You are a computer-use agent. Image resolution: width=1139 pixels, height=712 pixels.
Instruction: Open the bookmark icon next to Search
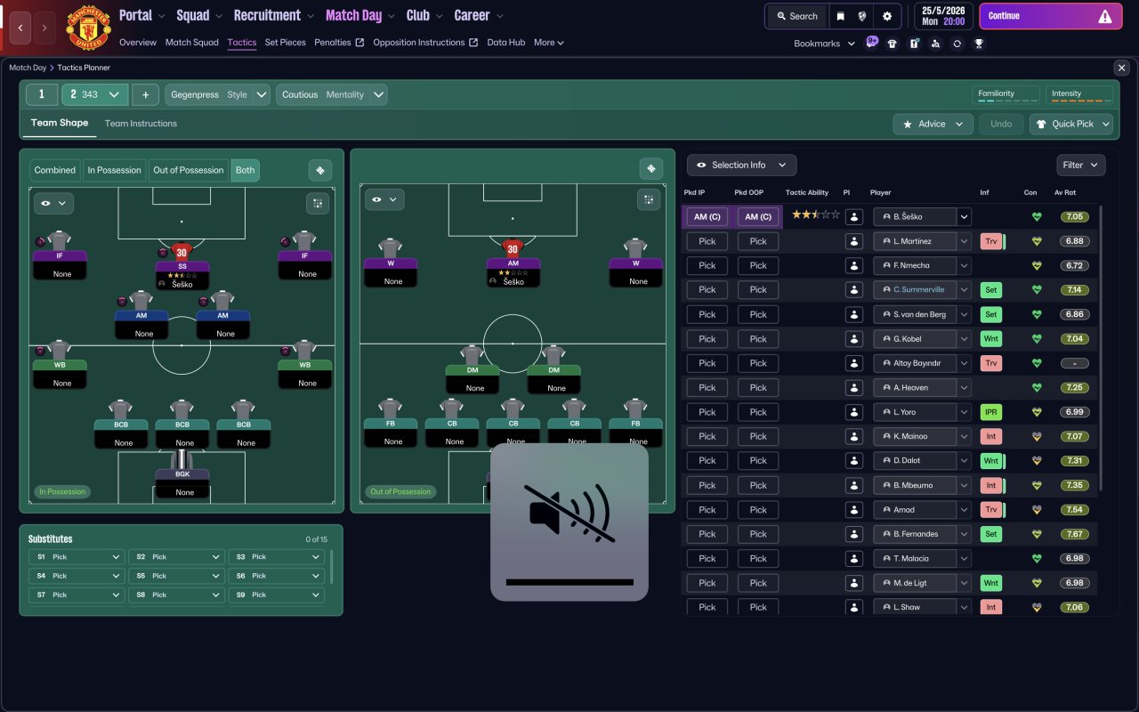840,16
